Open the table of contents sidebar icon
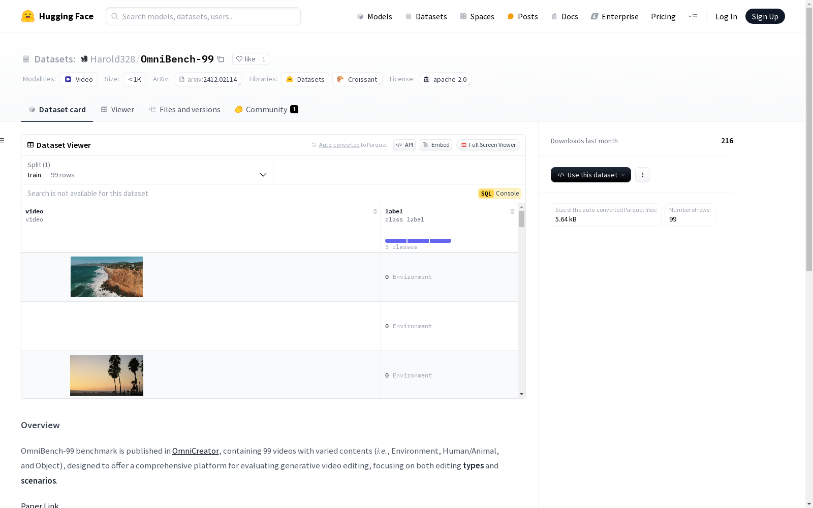This screenshot has width=813, height=508. coord(3,140)
